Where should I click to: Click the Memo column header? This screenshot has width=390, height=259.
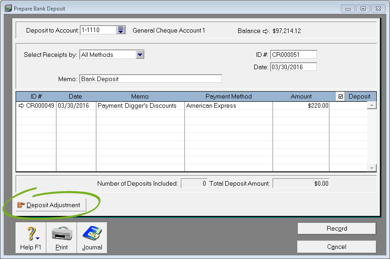coord(140,96)
